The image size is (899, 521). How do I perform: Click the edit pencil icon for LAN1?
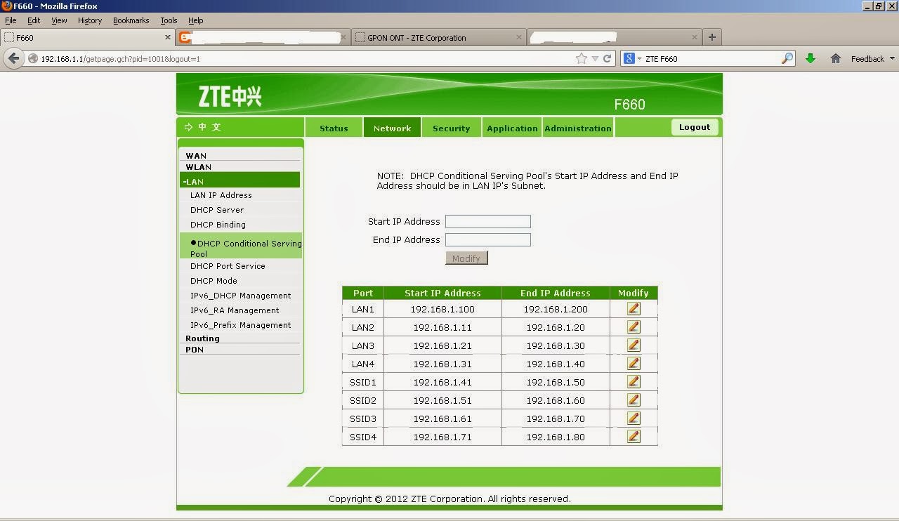pyautogui.click(x=634, y=308)
